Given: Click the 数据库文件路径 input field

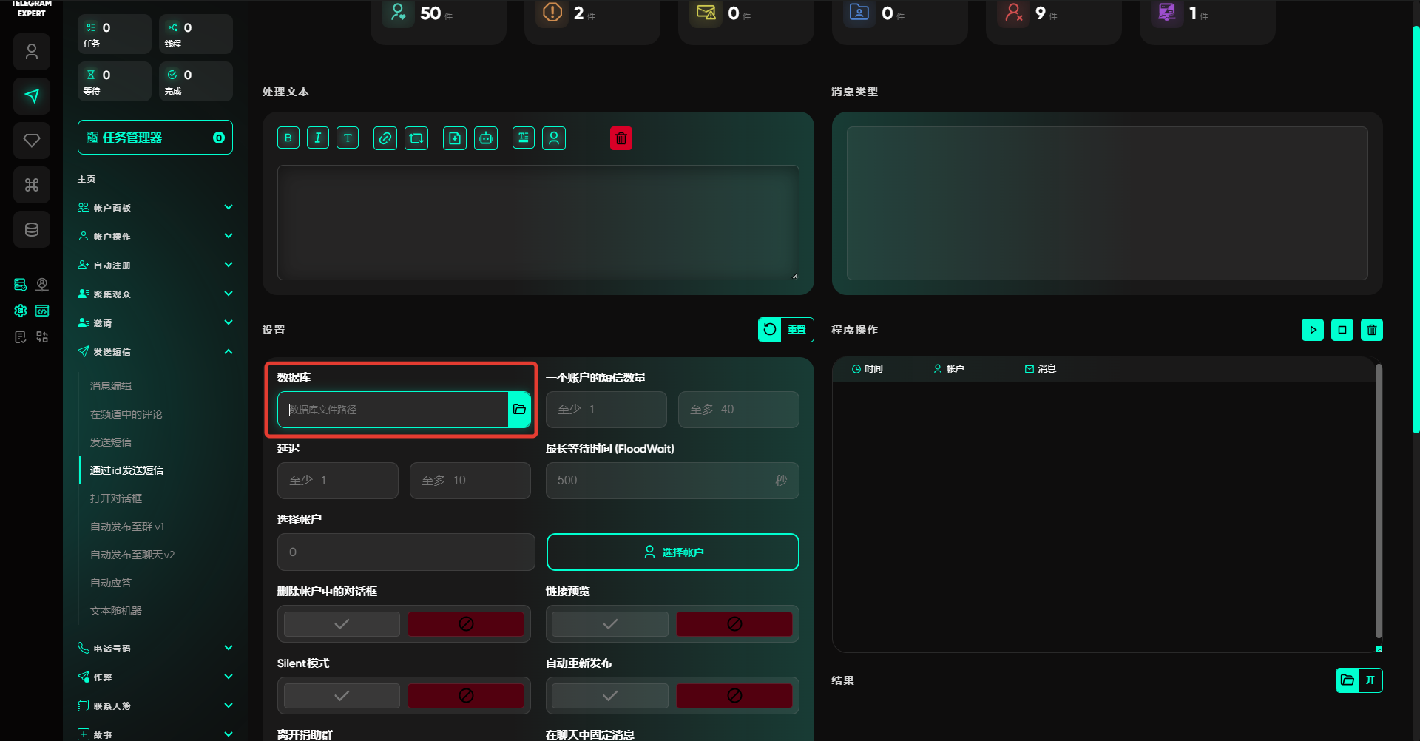Looking at the screenshot, I should (x=393, y=410).
